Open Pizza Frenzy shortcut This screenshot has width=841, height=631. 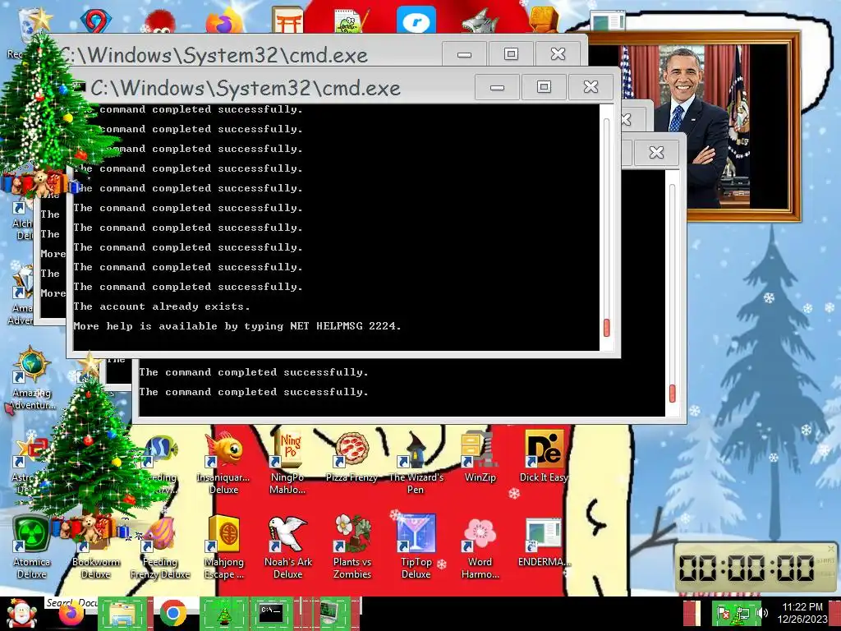[352, 456]
